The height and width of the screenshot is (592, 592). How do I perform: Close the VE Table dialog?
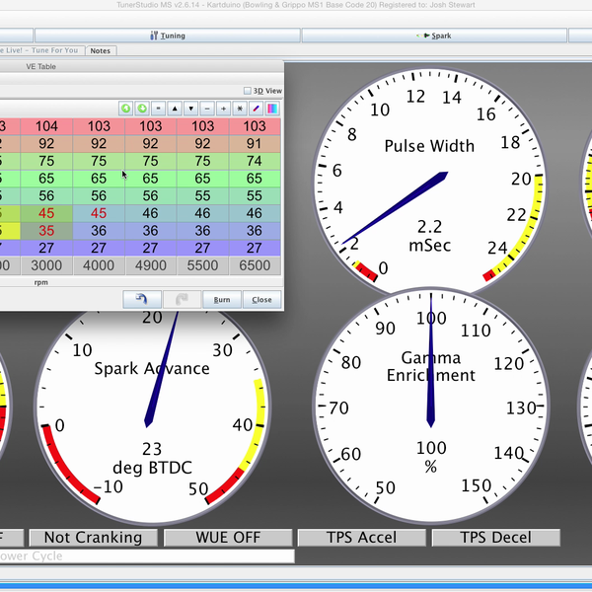(261, 299)
